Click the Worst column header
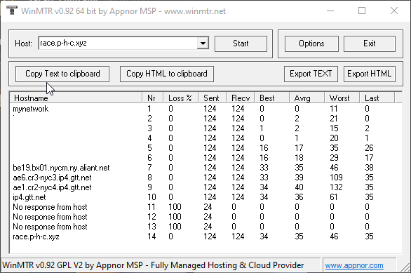The height and width of the screenshot is (273, 411). click(342, 98)
